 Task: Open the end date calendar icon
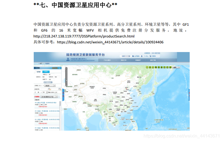[x=60, y=89]
